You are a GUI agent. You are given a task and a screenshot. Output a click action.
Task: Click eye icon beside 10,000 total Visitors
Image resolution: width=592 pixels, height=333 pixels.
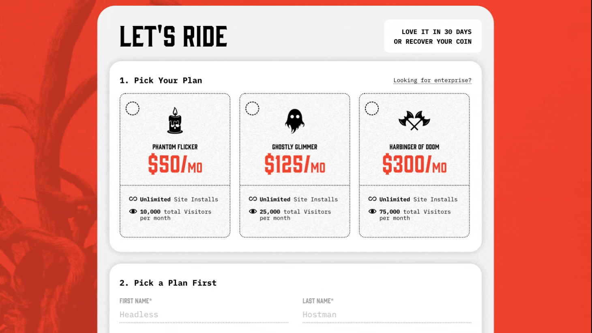(x=133, y=211)
